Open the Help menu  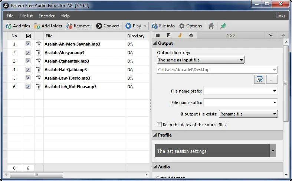coord(65,16)
